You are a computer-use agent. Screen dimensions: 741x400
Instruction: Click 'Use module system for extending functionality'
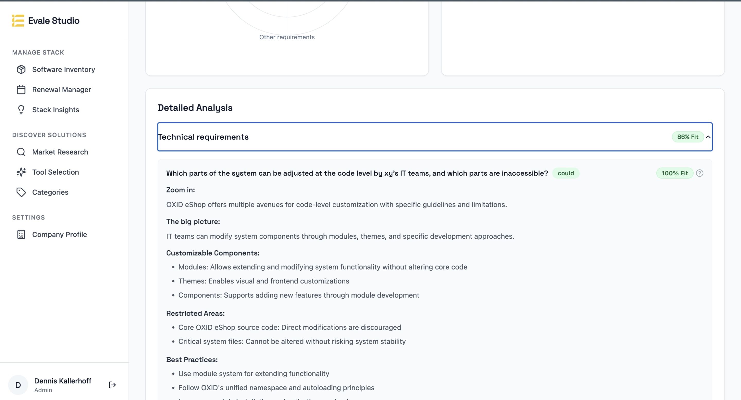click(x=254, y=374)
